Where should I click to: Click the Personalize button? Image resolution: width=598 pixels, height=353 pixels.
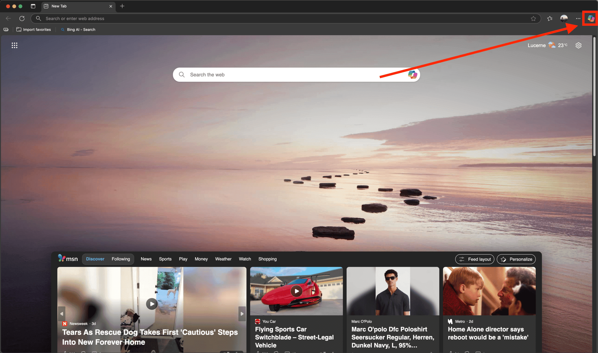(516, 259)
